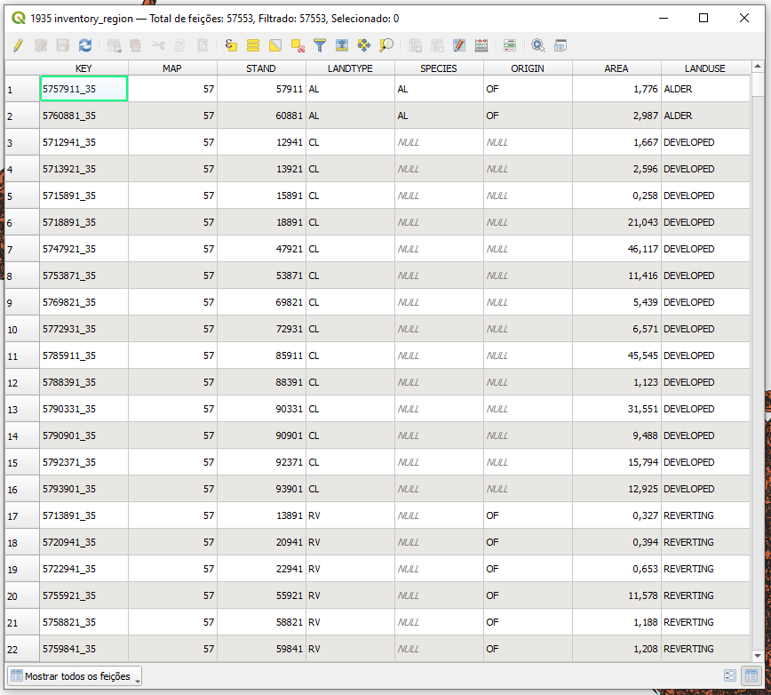Screen dimensions: 771x695
Task: Reload the attribute table
Action: (x=85, y=45)
